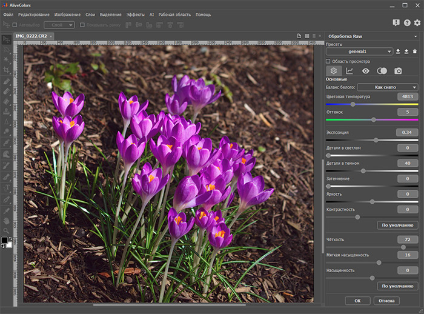Click the Отмена button
This screenshot has height=314, width=424.
[386, 301]
